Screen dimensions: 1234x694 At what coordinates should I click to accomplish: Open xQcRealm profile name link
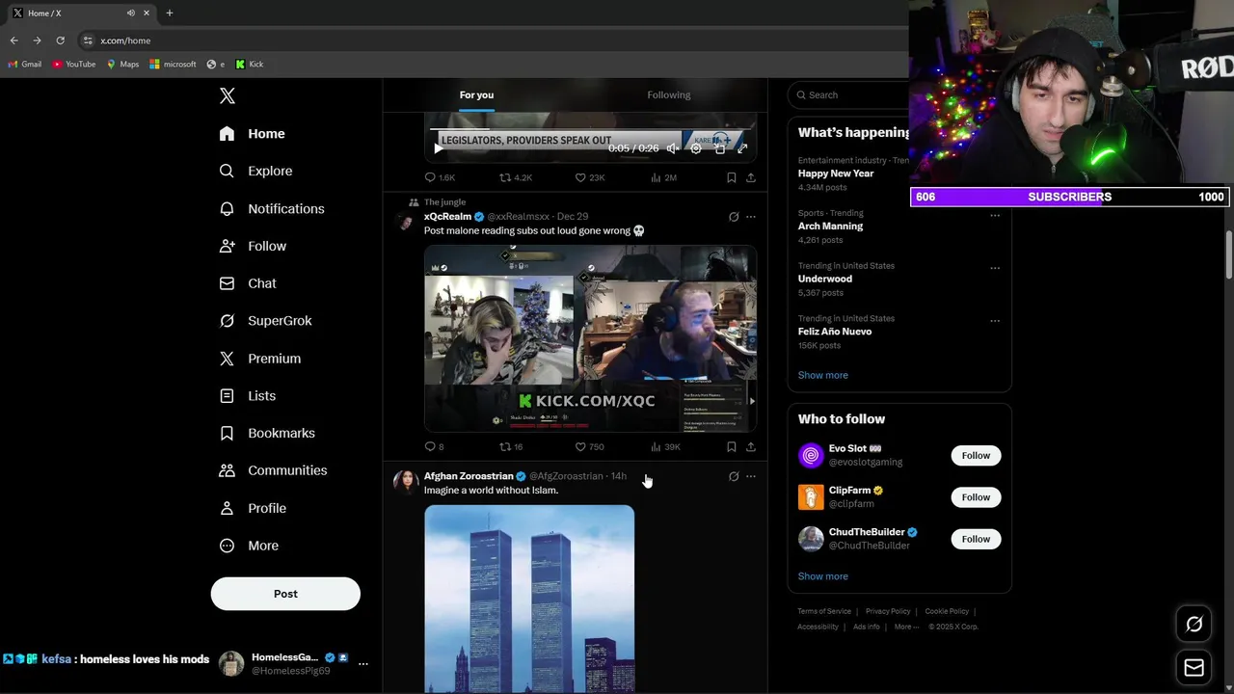pos(447,217)
